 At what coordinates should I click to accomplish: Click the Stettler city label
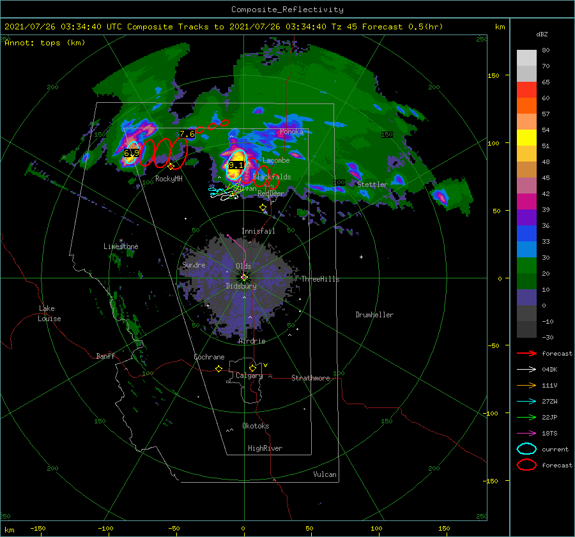pyautogui.click(x=372, y=185)
